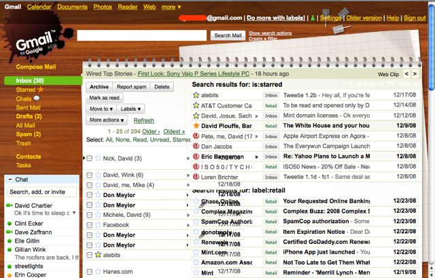Click Show search options link
The image size is (435, 278).
271,33
